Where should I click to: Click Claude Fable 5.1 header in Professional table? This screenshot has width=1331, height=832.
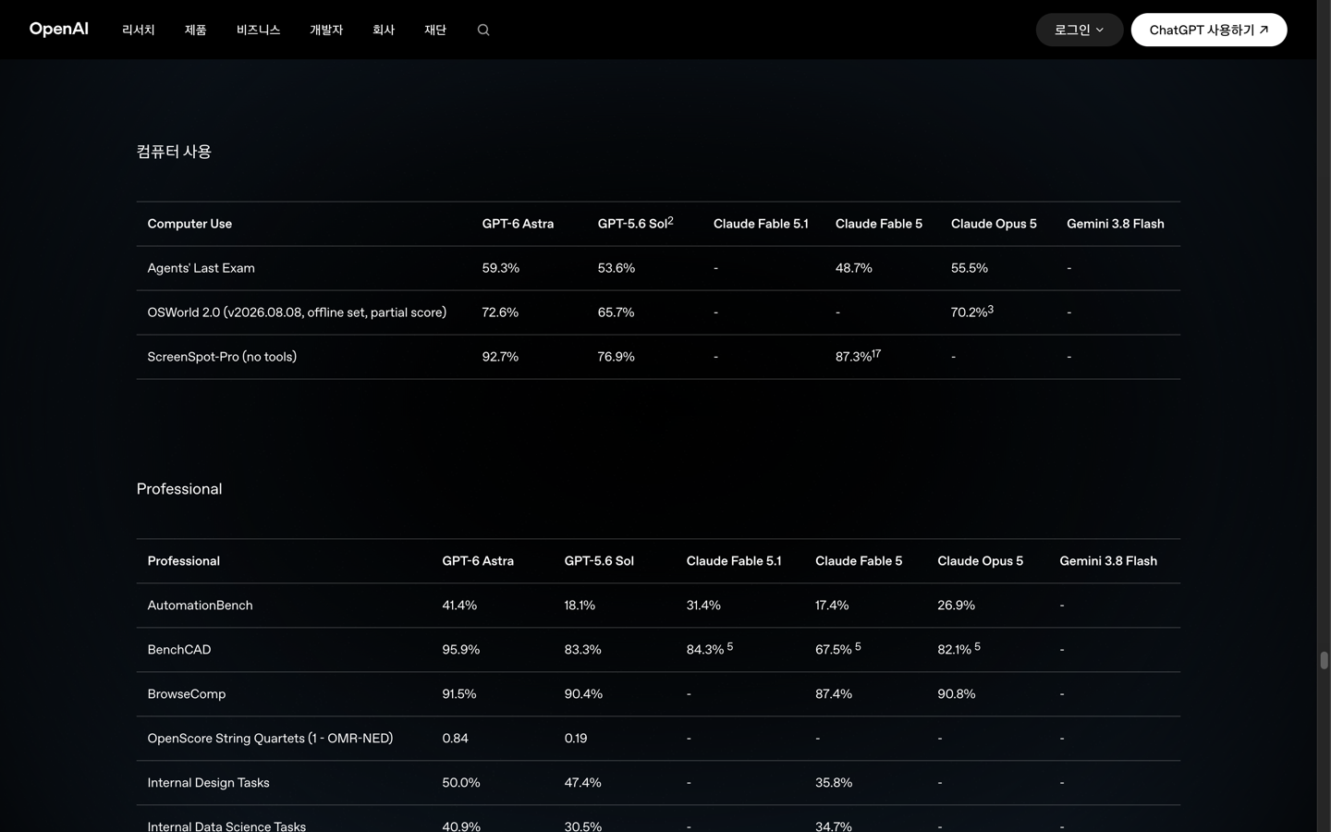click(x=734, y=561)
